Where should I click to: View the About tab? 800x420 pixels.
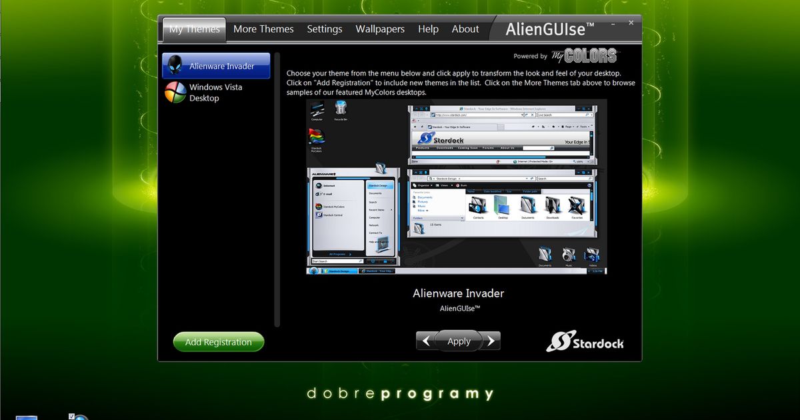465,29
